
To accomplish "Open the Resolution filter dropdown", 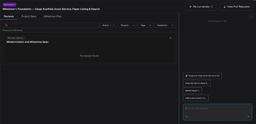I will click(165, 25).
